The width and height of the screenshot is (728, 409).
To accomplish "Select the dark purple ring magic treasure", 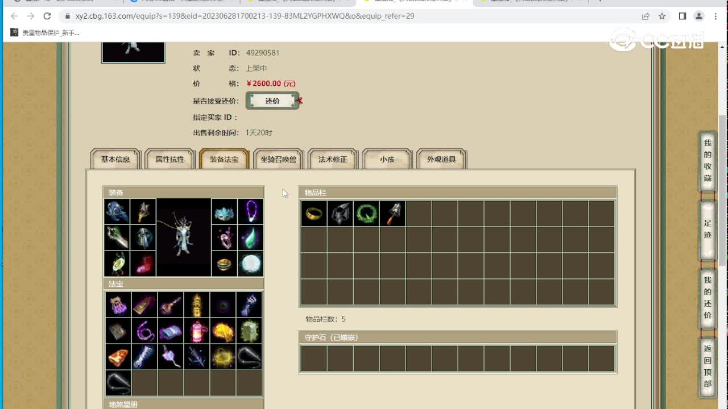I will pos(223,304).
